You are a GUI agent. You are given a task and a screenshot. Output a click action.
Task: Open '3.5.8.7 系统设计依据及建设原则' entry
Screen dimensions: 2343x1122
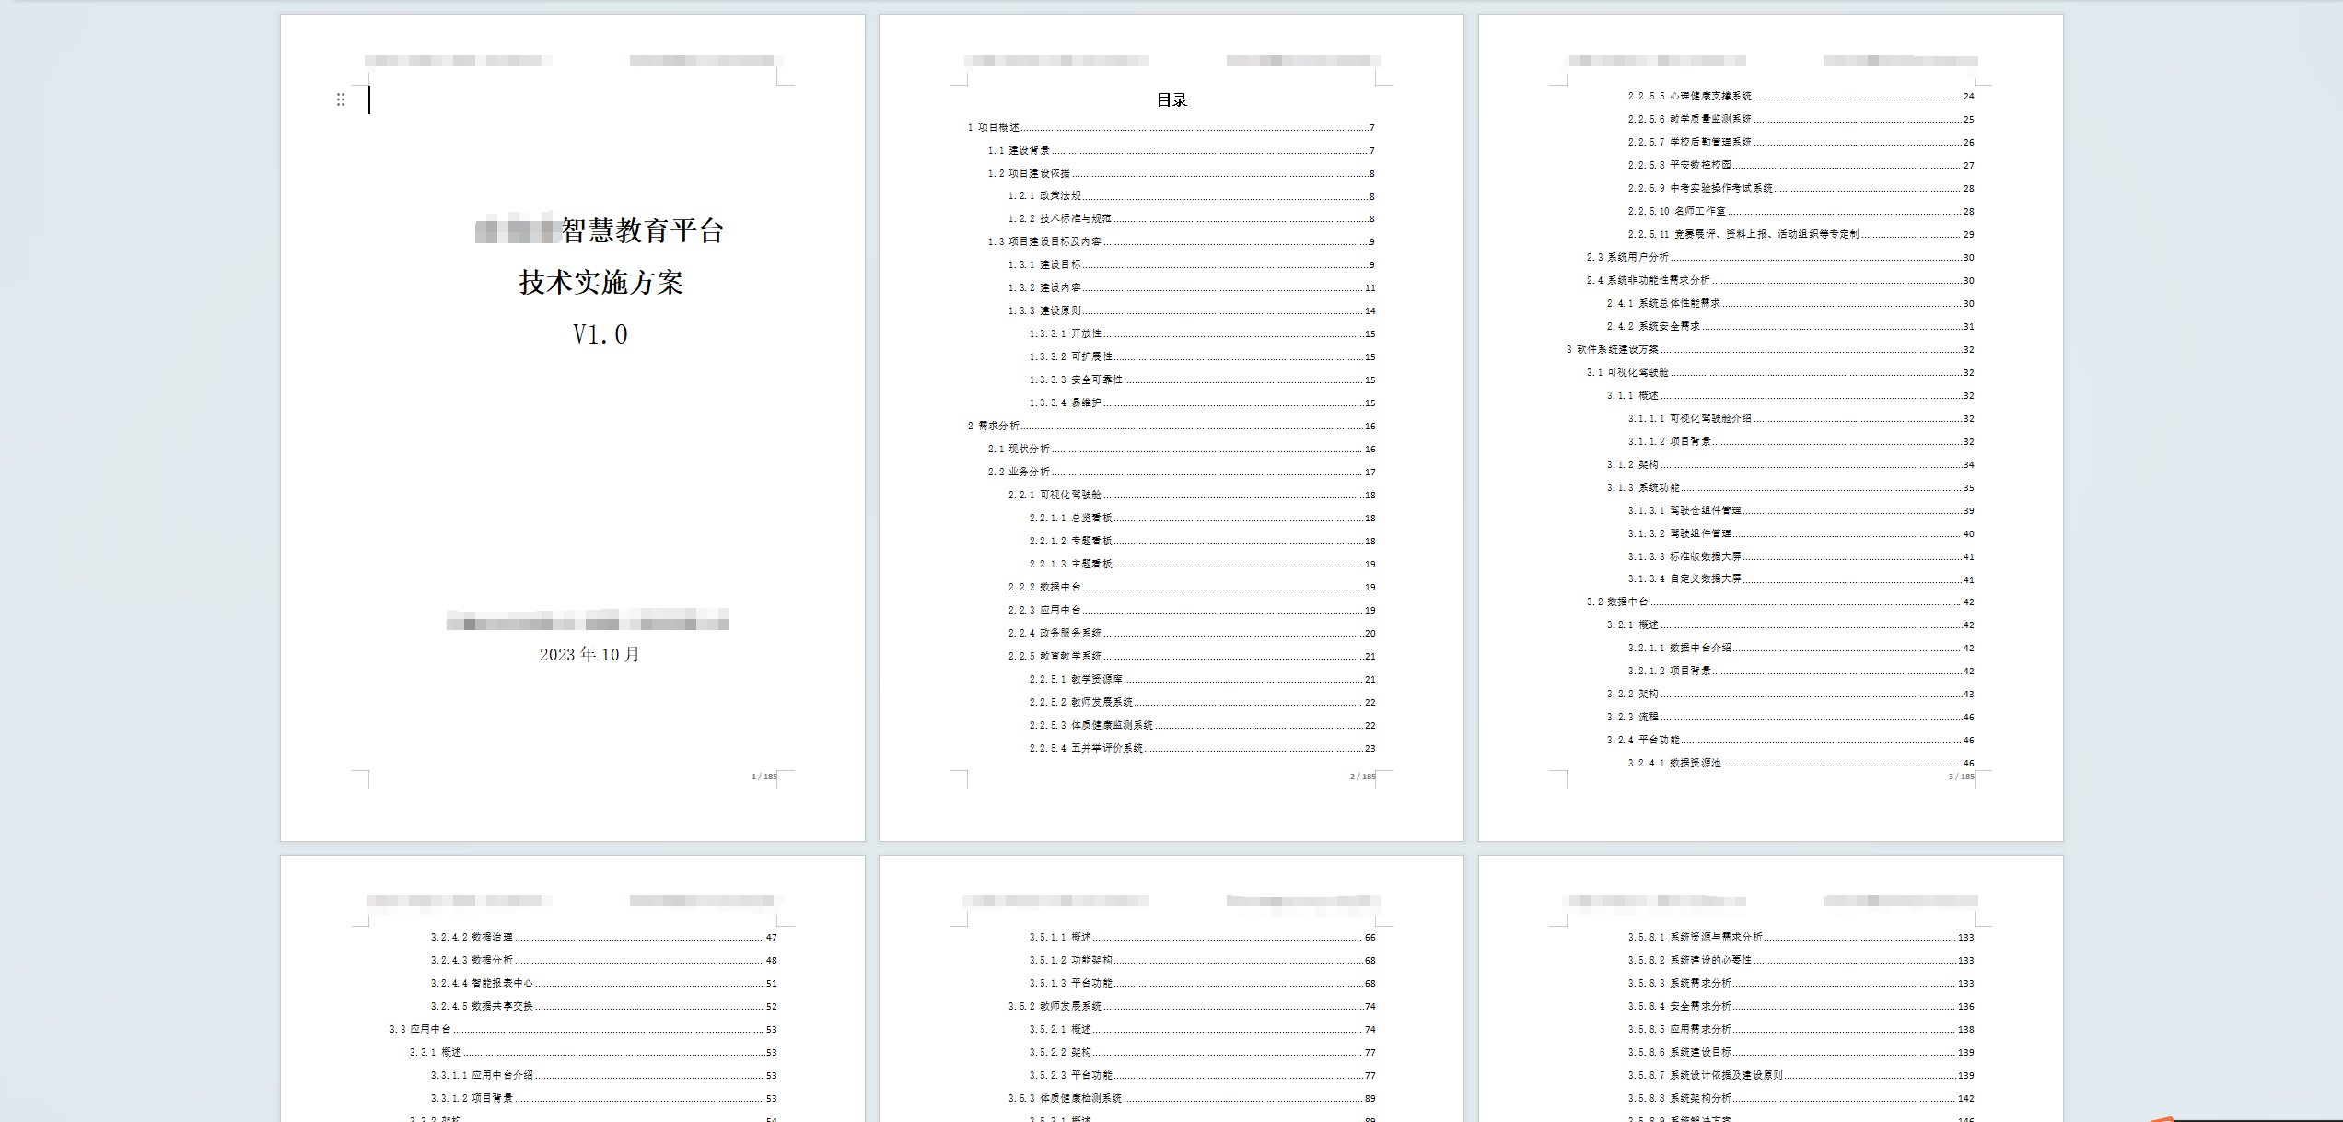1801,1076
